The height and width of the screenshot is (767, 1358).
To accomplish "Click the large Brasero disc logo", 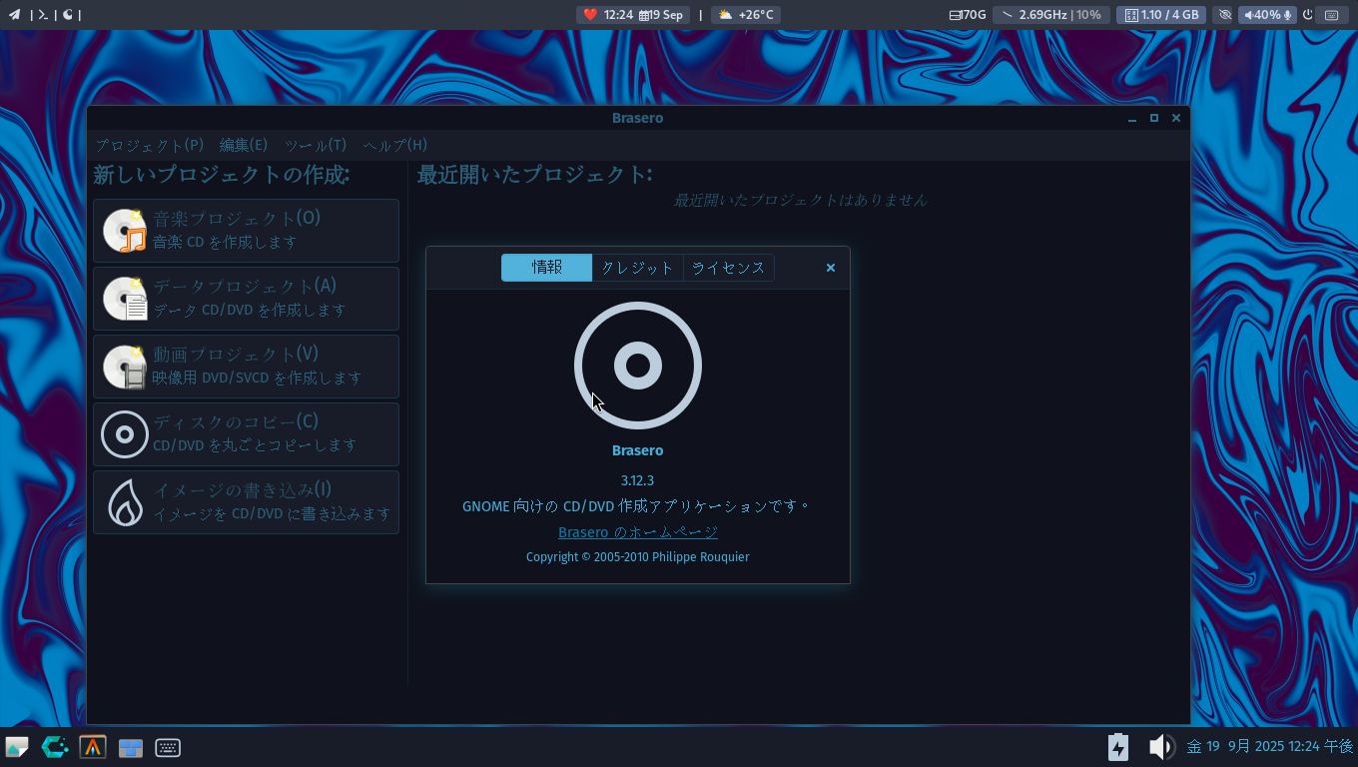I will click(638, 366).
